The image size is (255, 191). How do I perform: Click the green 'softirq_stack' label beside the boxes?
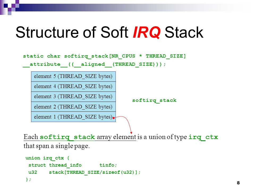pos(154,100)
